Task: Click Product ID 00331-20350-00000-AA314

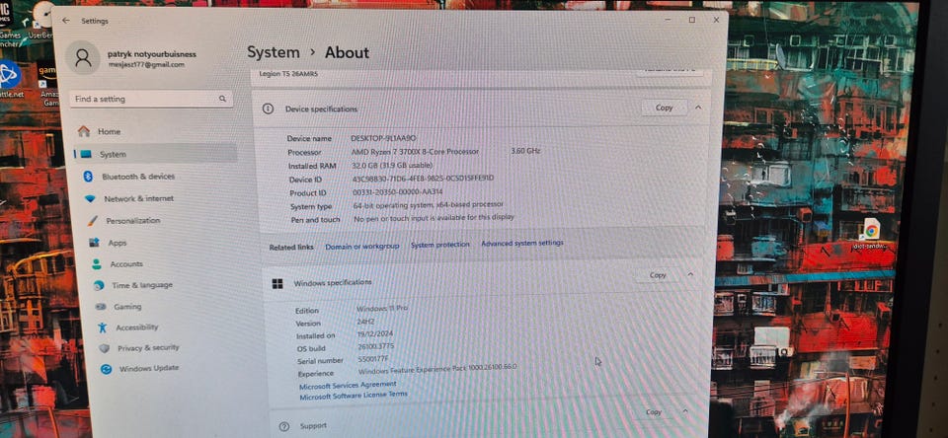Action: click(x=398, y=192)
